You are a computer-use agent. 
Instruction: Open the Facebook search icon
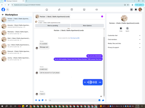[x=8, y=10]
